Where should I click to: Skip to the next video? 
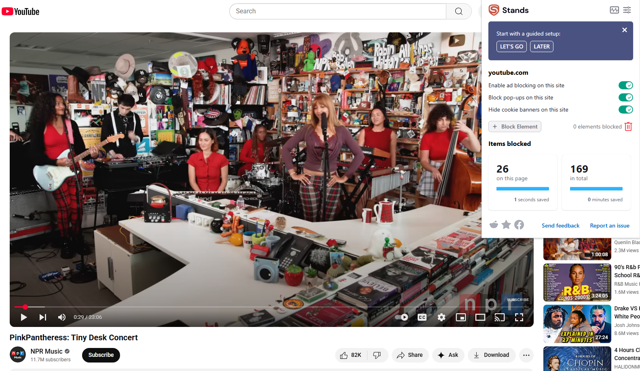click(42, 317)
